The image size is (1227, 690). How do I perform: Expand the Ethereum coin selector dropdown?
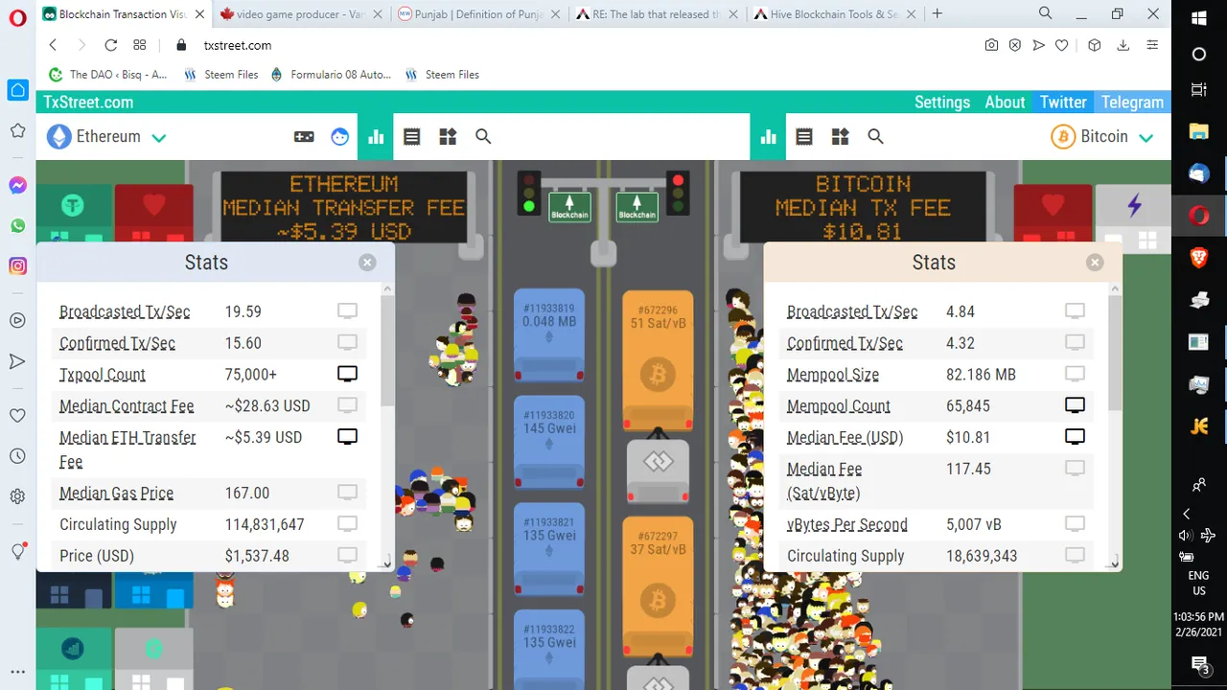pos(159,138)
